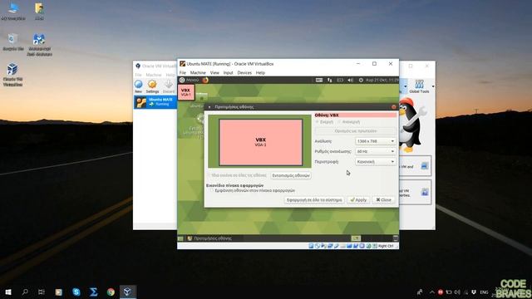Click the network indicator in the MATE panel

coord(329,80)
